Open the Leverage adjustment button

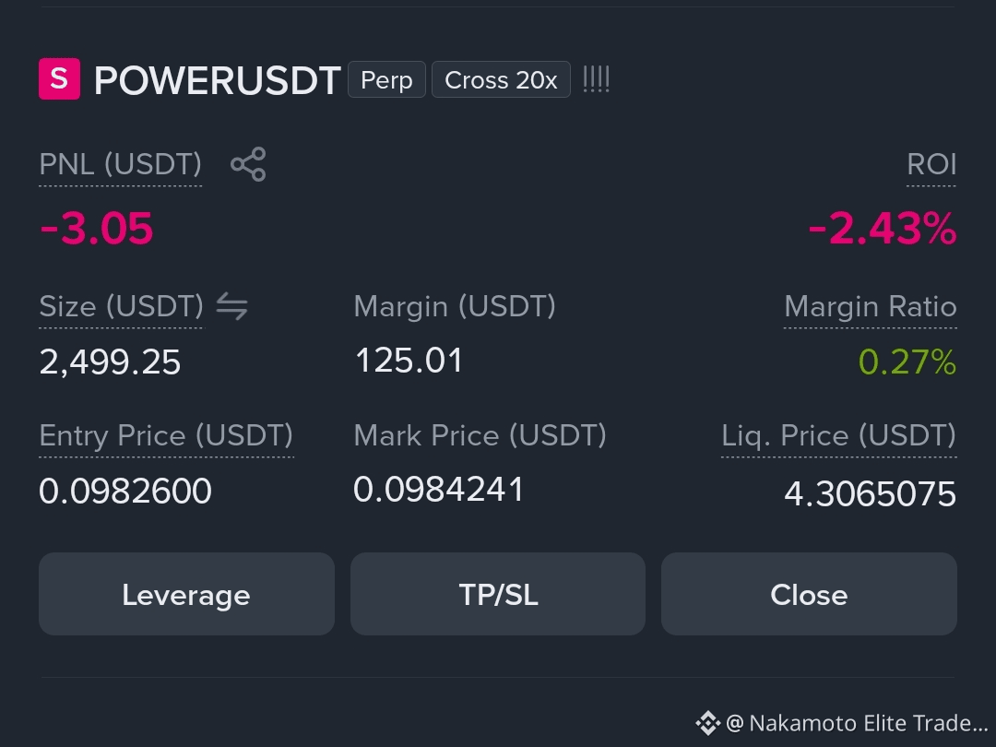pos(186,594)
